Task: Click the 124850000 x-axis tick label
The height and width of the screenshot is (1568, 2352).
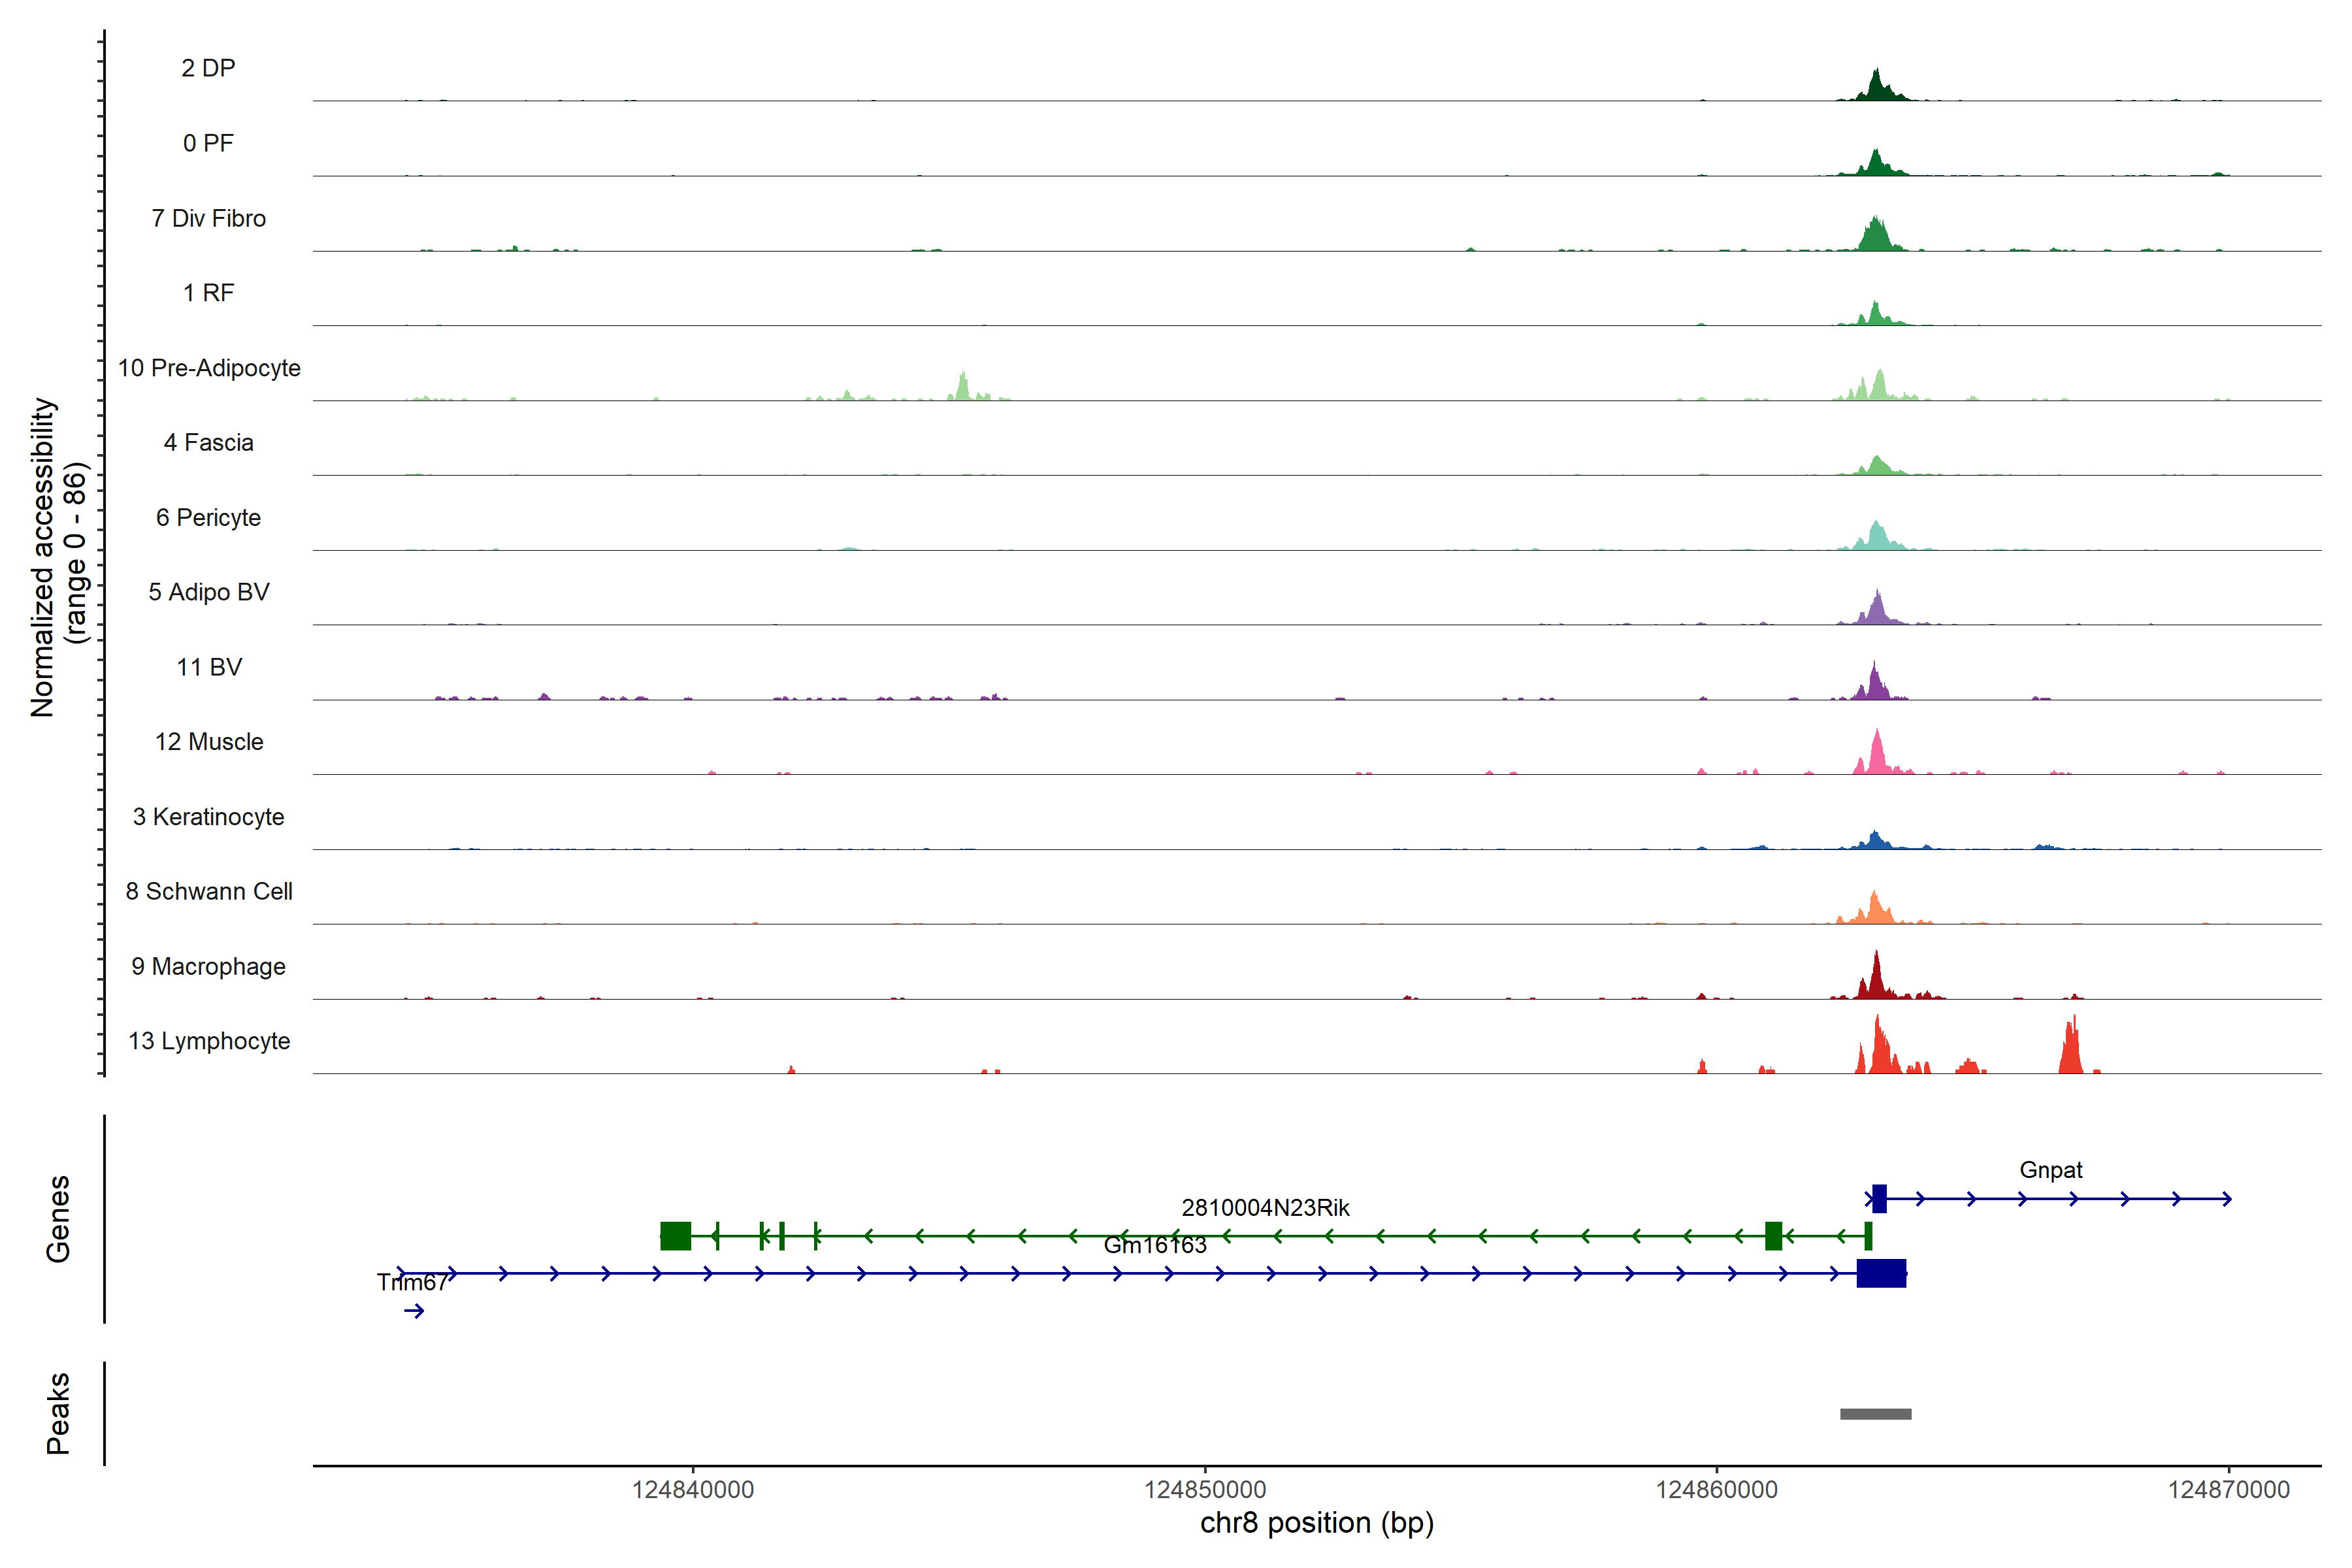Action: [1204, 1489]
